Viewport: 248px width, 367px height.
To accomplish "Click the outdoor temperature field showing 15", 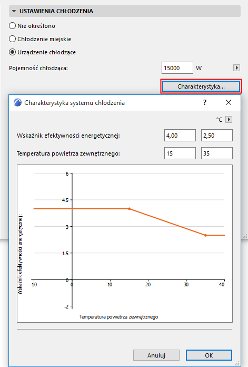I will (180, 153).
